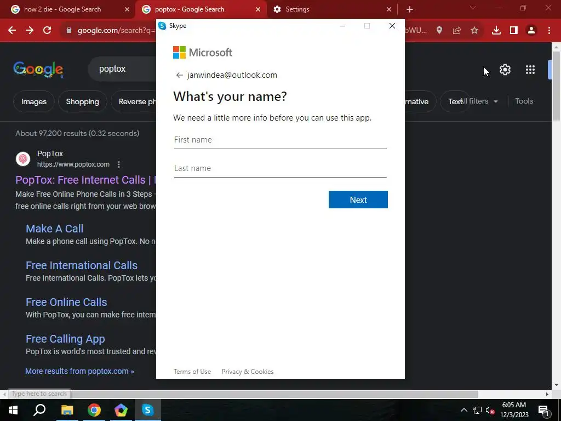Click the https://www.poptox.com URL text

(73, 164)
